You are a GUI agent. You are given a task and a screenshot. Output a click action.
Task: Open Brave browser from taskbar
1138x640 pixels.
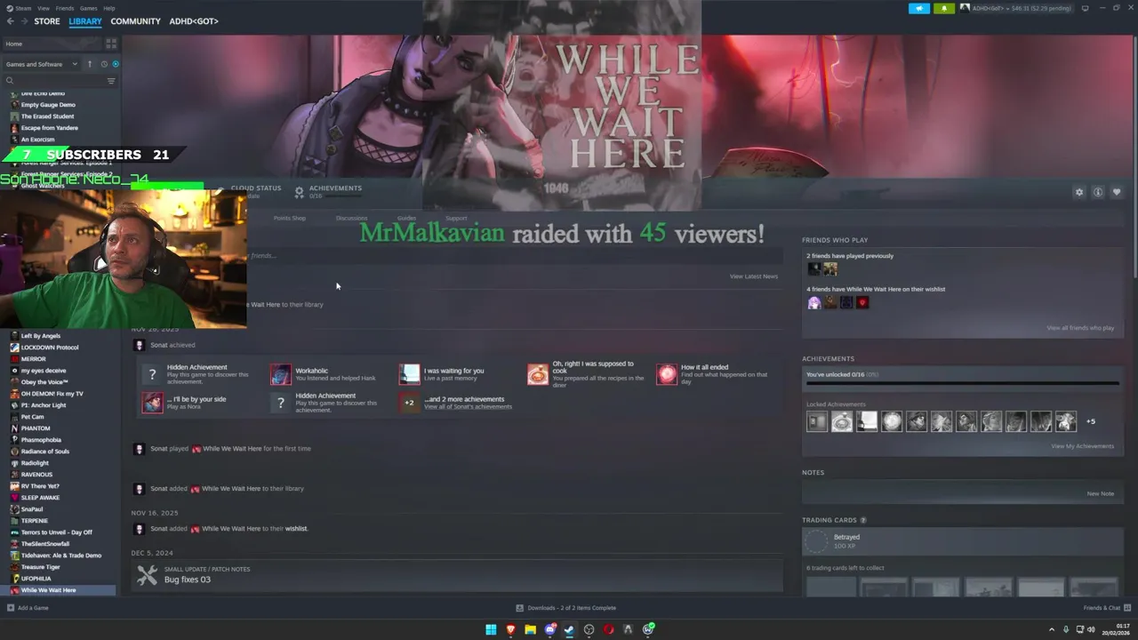[510, 629]
